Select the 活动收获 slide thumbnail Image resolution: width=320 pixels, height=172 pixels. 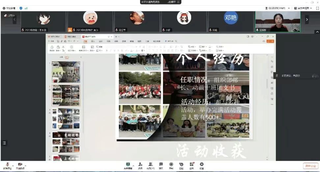66,118
